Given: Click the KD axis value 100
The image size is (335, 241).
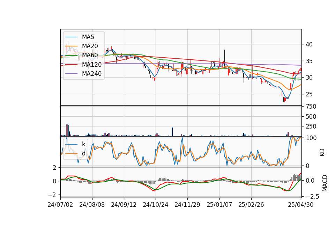Looking at the screenshot, I should (311, 138).
